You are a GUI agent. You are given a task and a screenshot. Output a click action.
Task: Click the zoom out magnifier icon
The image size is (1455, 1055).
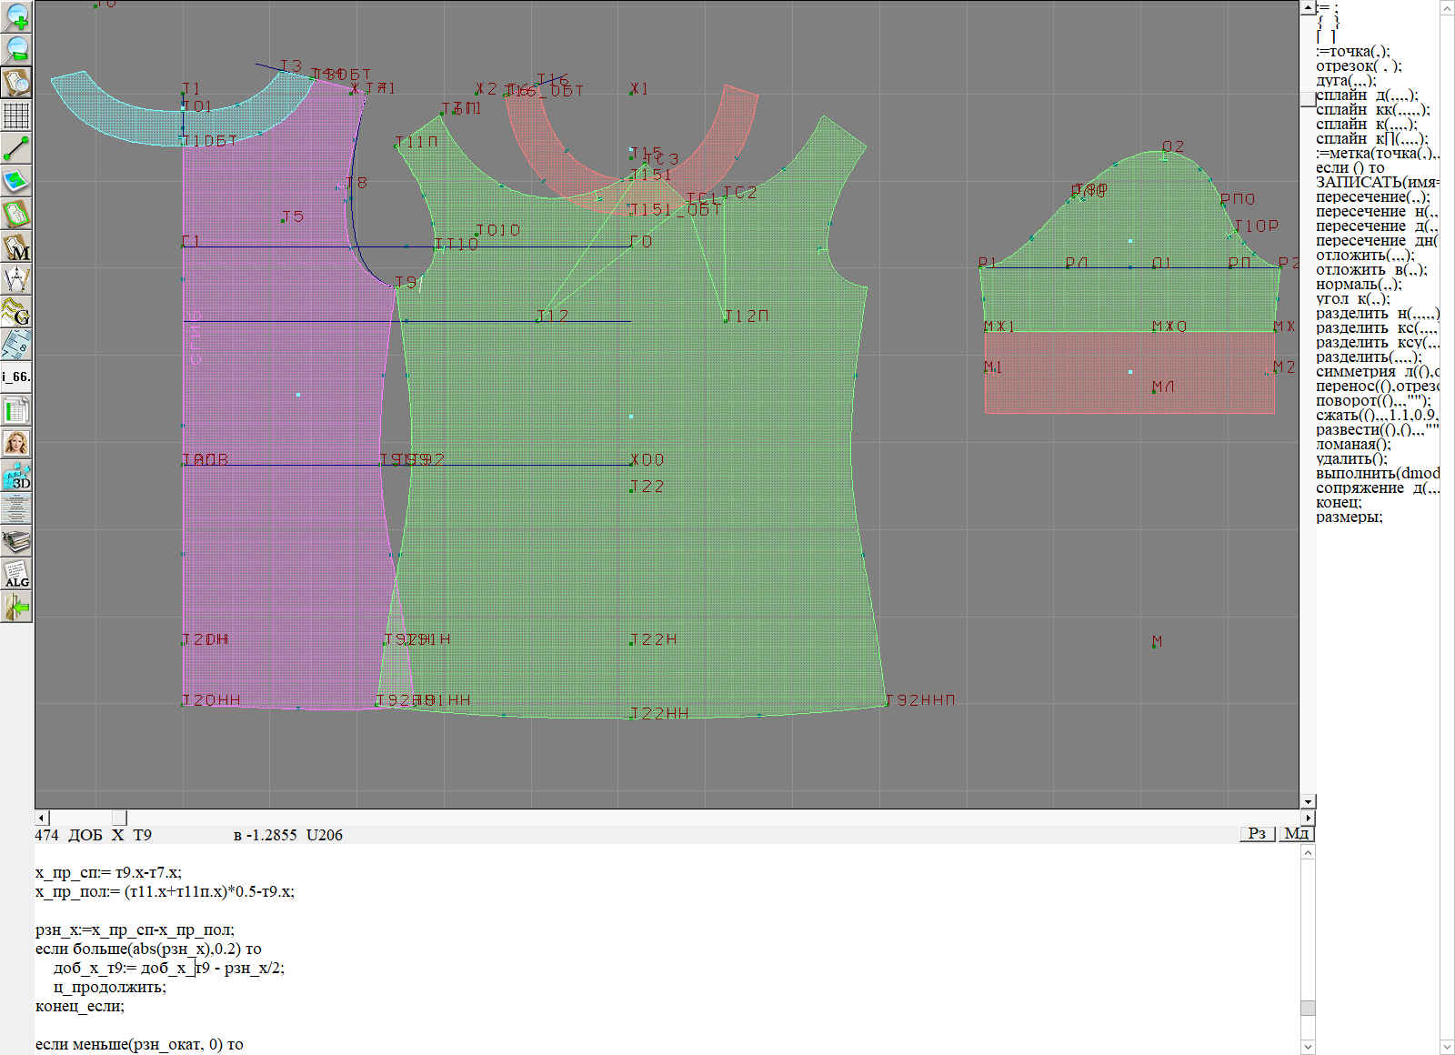[x=16, y=49]
